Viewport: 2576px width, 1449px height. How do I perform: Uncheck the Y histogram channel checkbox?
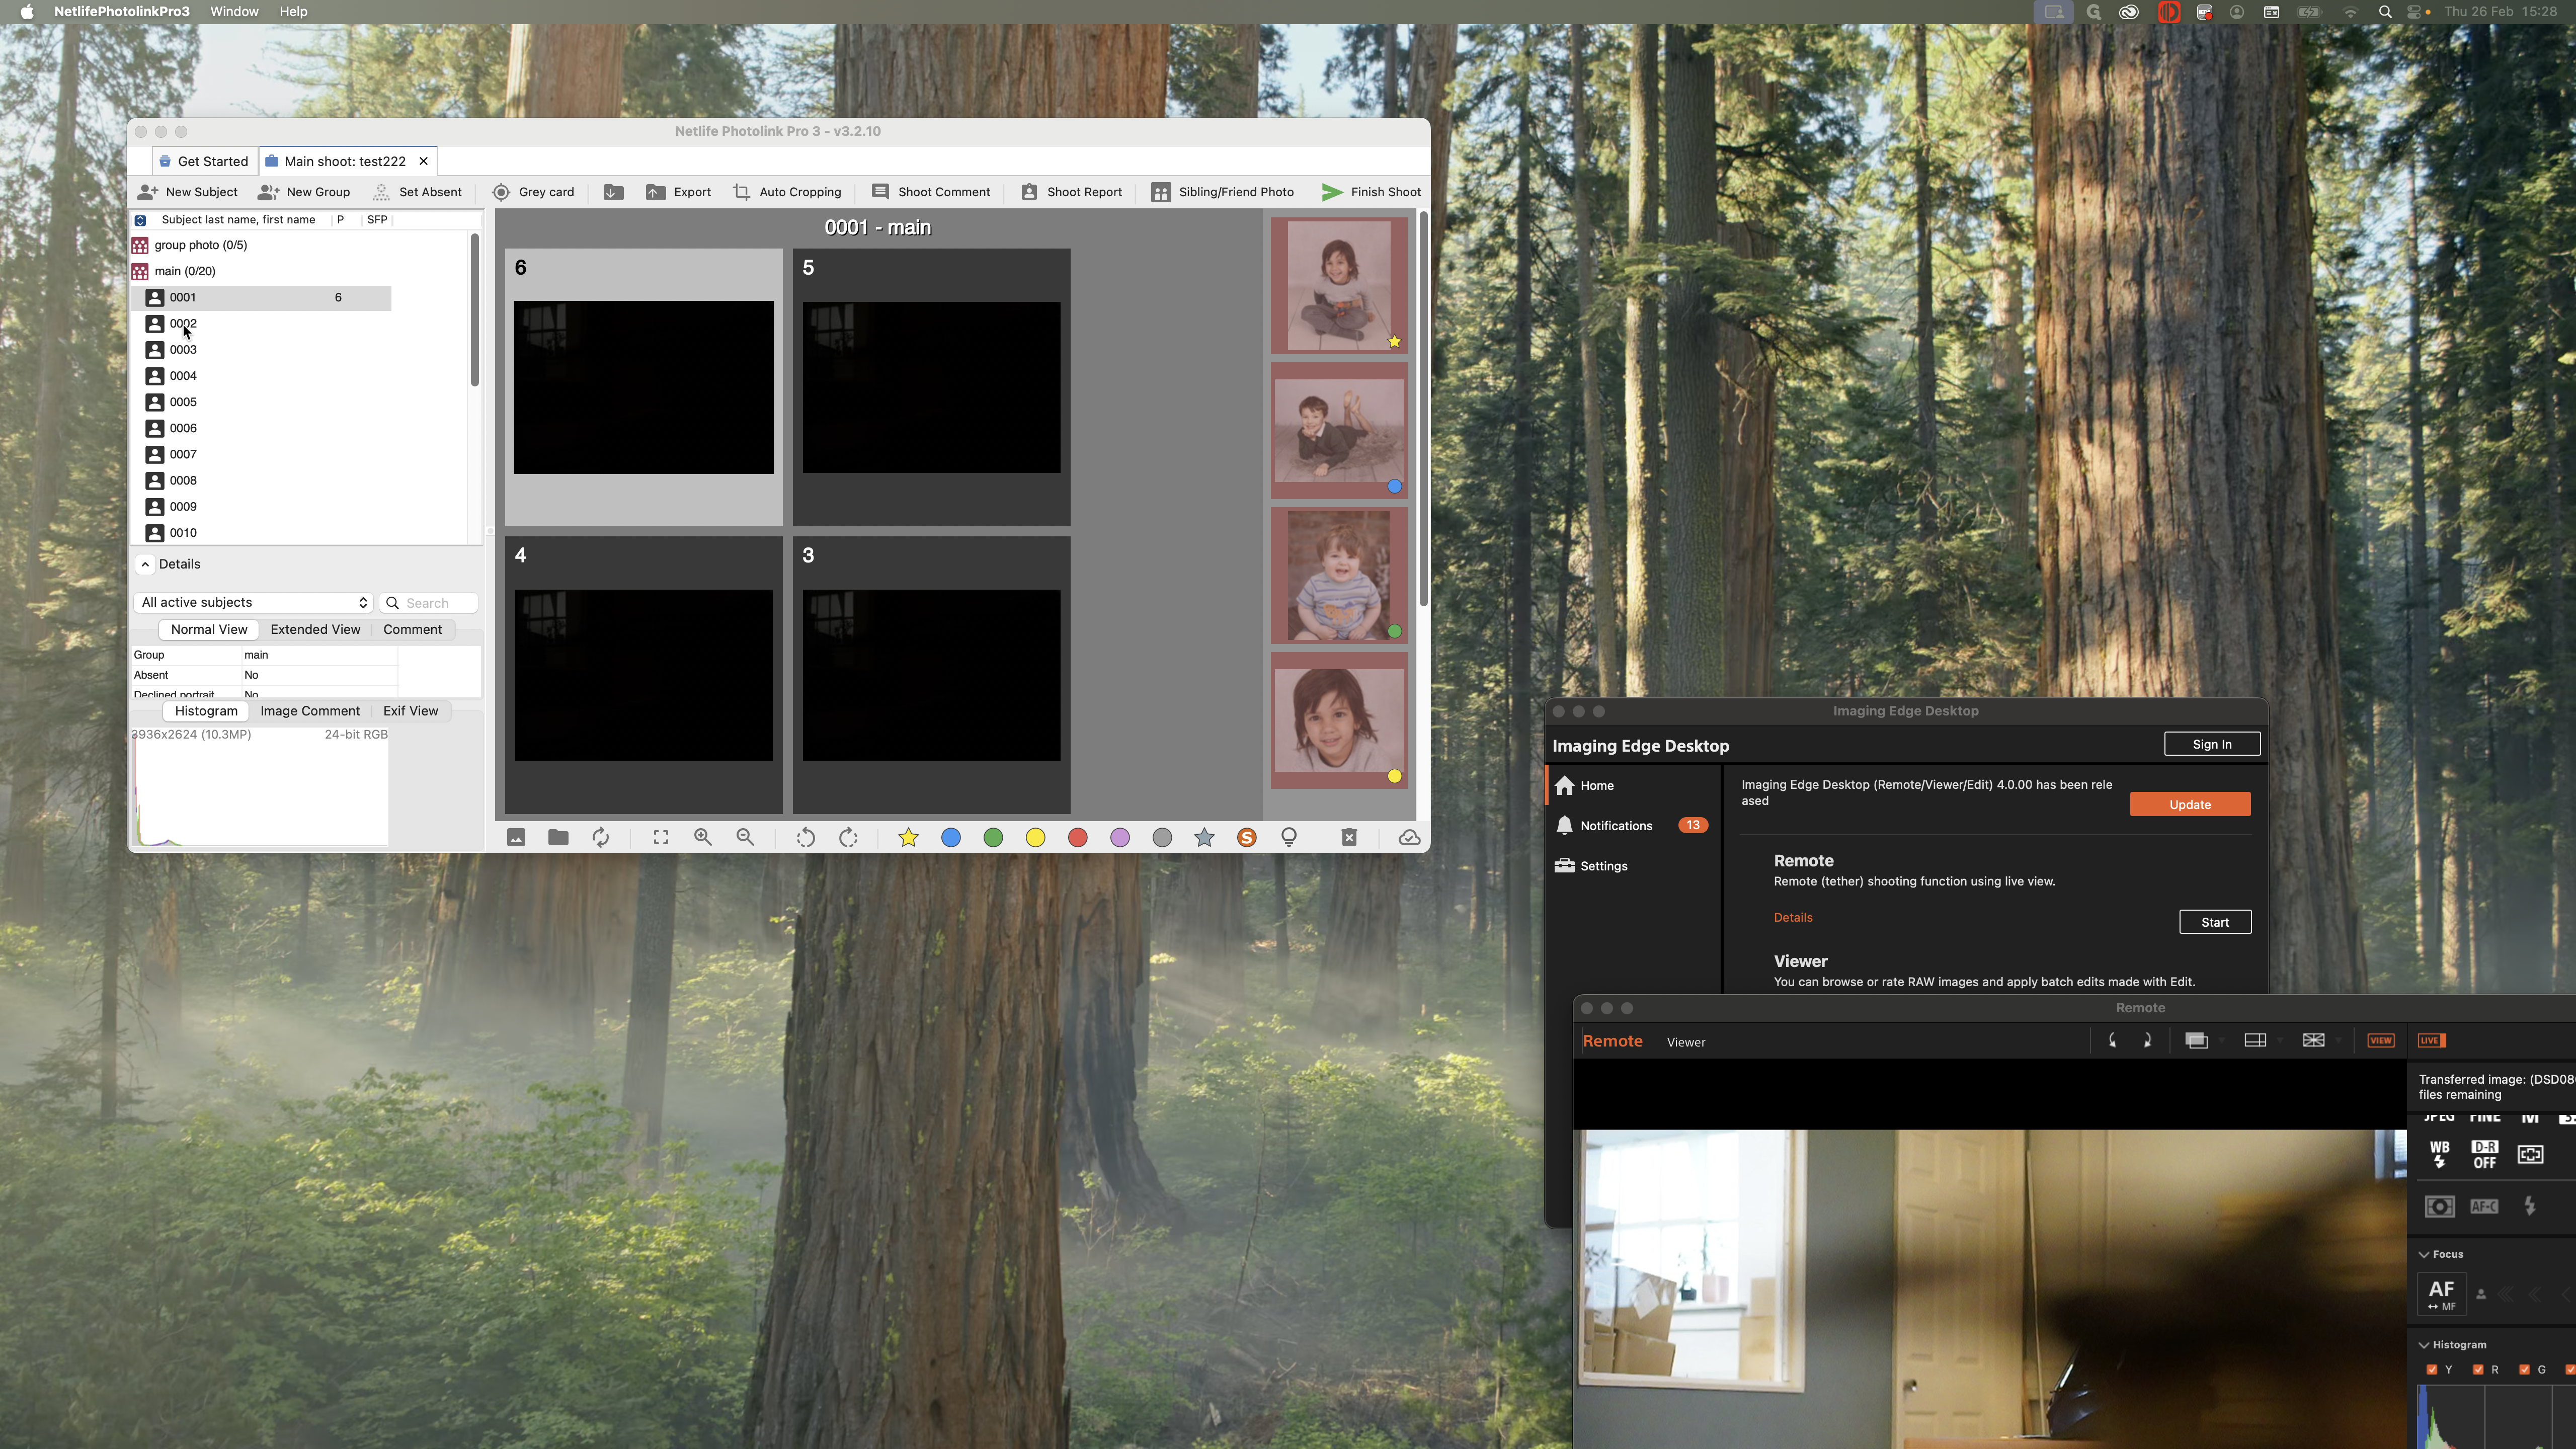(x=2432, y=1370)
